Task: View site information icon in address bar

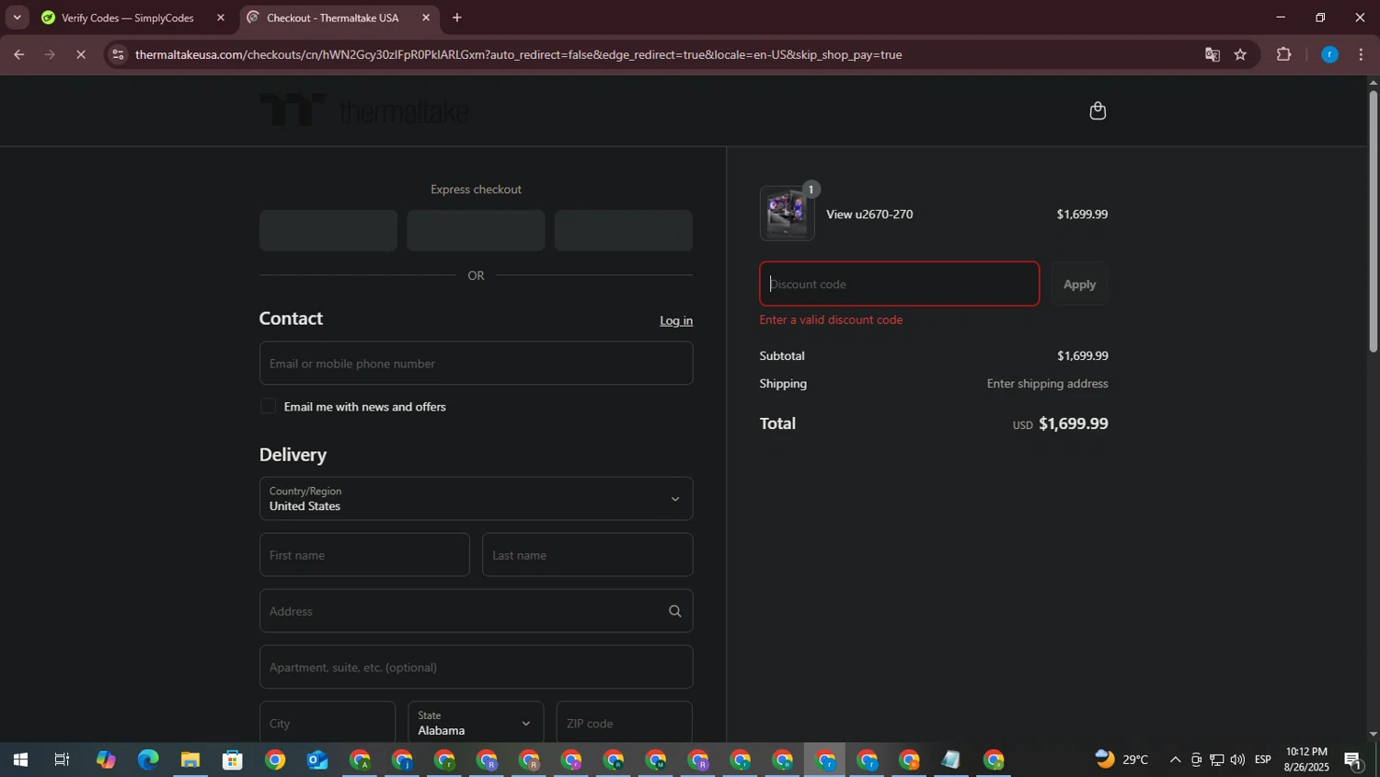Action: click(117, 54)
